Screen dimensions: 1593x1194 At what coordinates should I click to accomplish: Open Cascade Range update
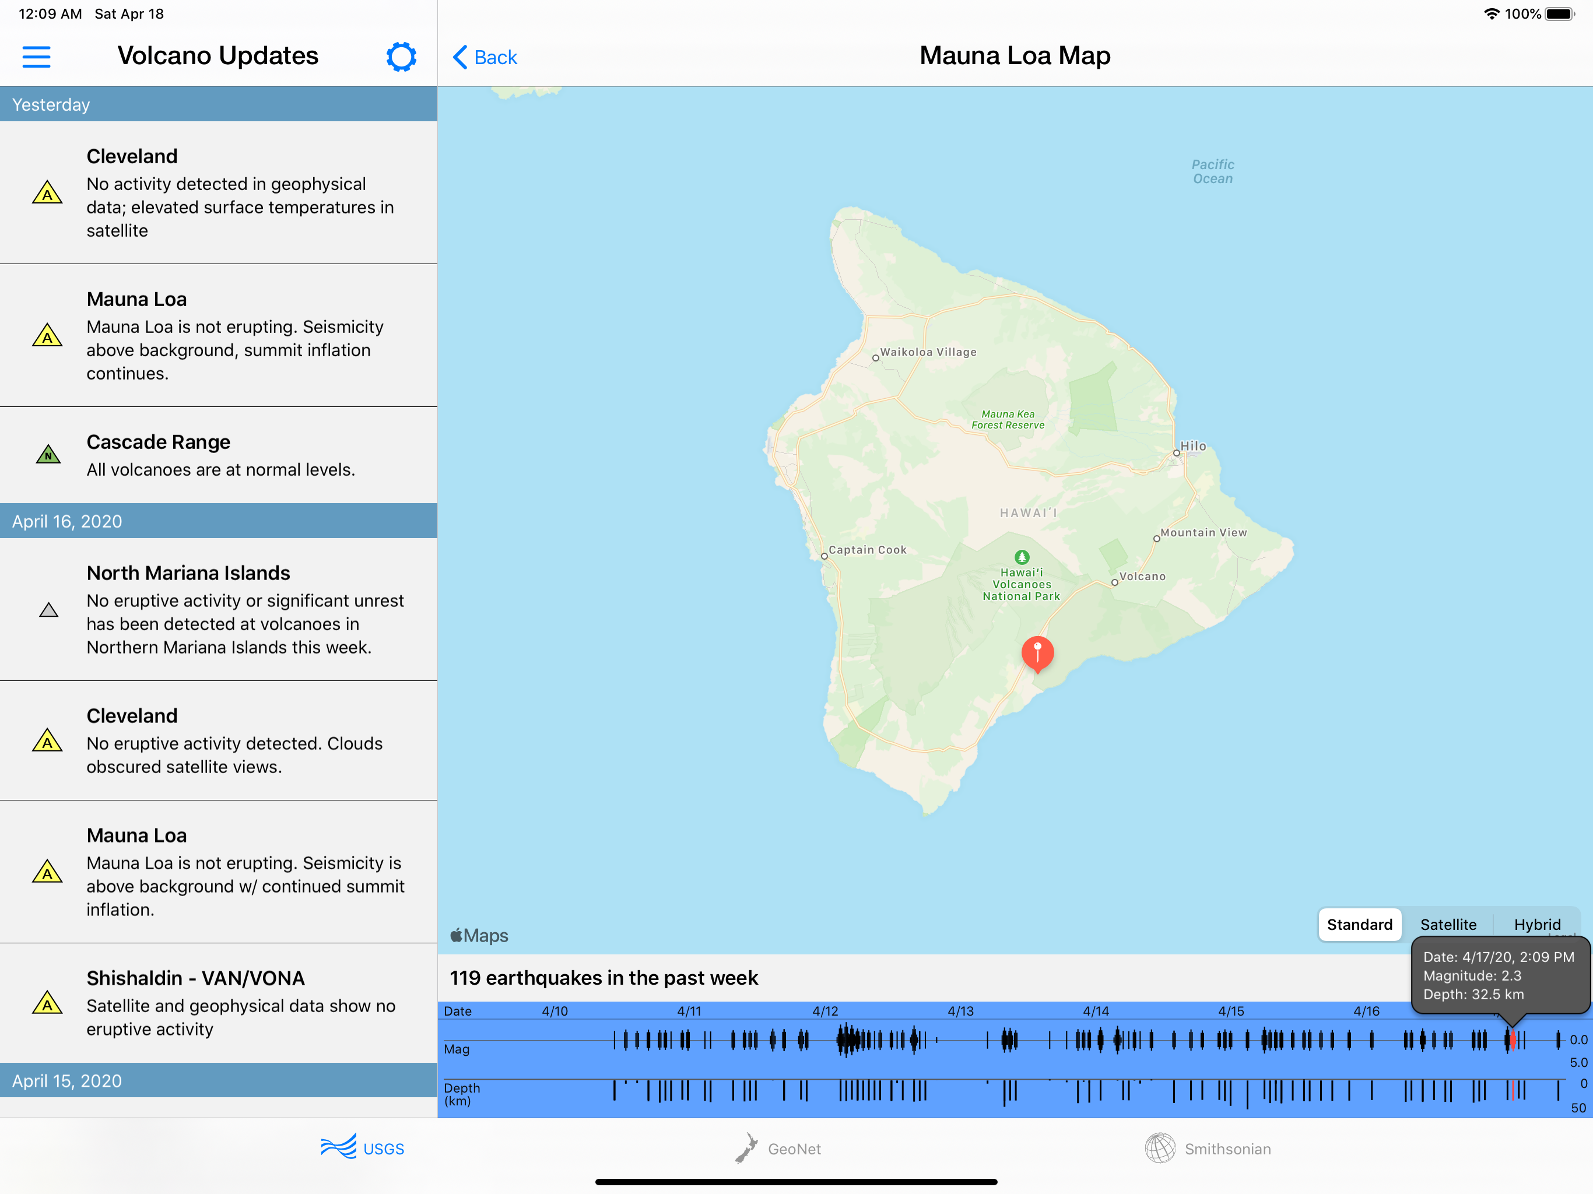pyautogui.click(x=218, y=455)
